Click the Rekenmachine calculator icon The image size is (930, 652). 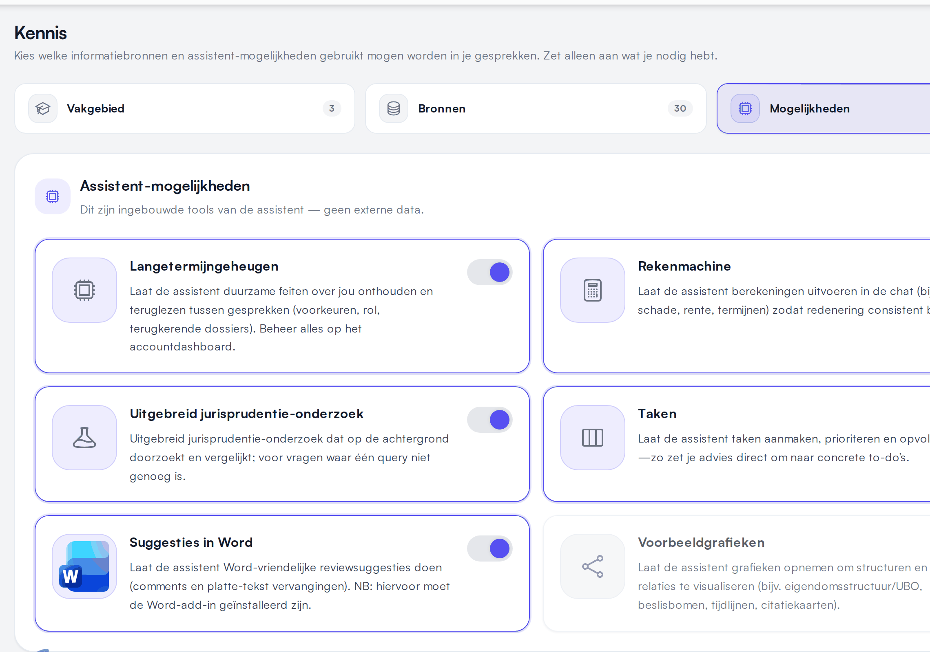click(x=593, y=290)
